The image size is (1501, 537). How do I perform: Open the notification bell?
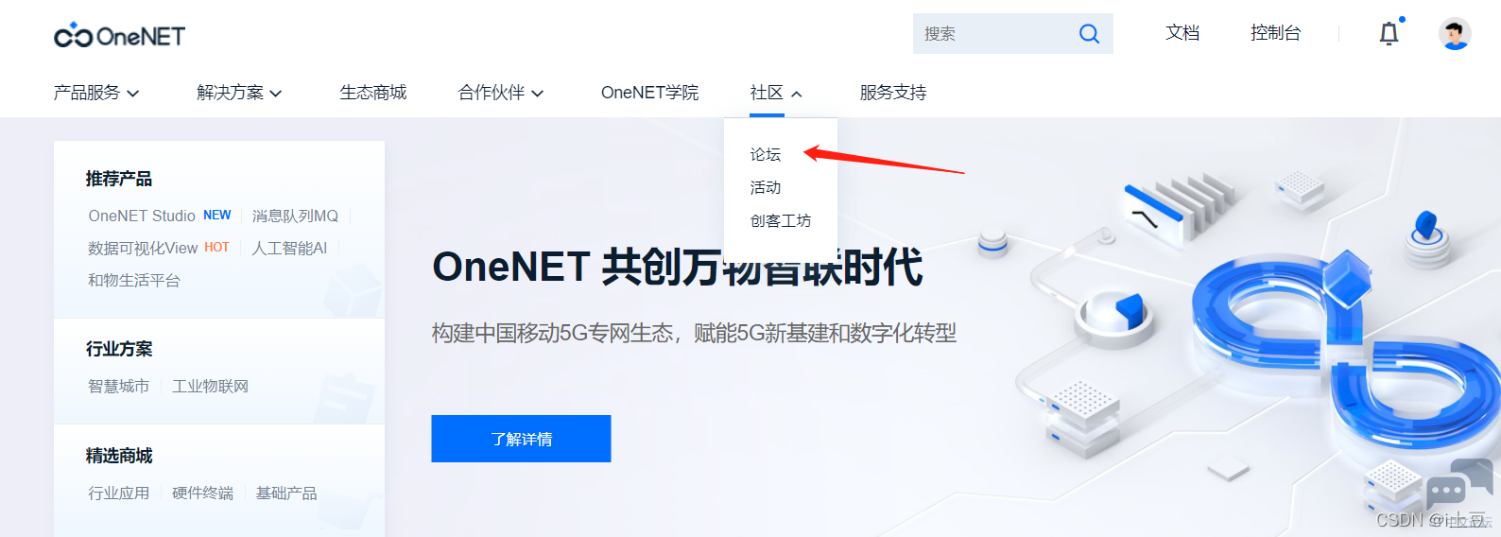pos(1389,34)
